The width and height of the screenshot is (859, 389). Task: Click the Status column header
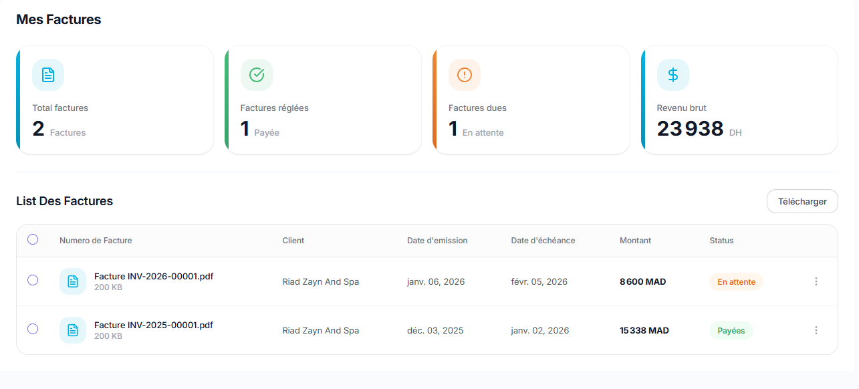coord(721,241)
